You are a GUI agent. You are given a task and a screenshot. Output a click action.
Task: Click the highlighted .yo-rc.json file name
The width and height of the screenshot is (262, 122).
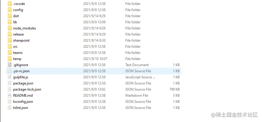pos(21,71)
